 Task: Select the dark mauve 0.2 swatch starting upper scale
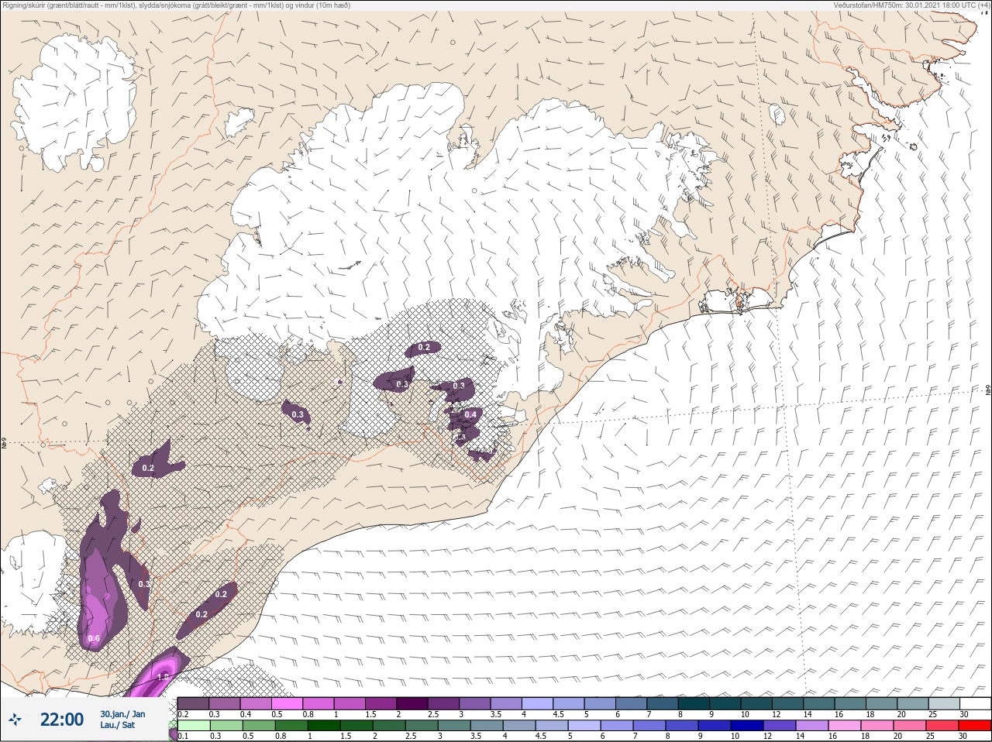(193, 703)
